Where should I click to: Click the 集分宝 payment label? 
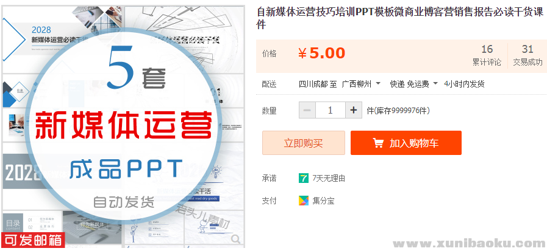tap(323, 201)
